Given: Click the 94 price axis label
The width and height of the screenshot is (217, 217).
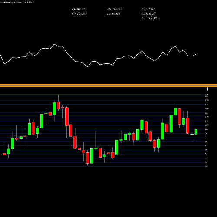Looking at the screenshot, I should point(206,138).
